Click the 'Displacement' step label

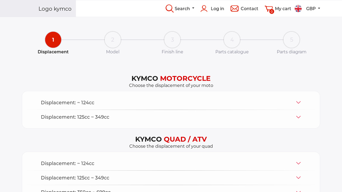(x=53, y=52)
